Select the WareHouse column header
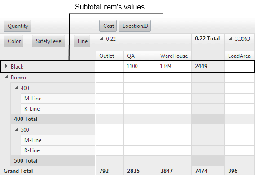This screenshot has width=255, height=176. point(174,56)
